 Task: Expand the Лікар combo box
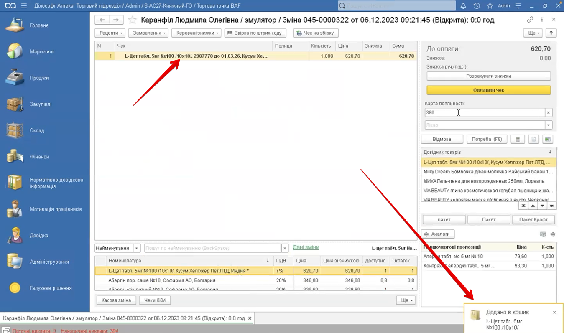tap(549, 125)
